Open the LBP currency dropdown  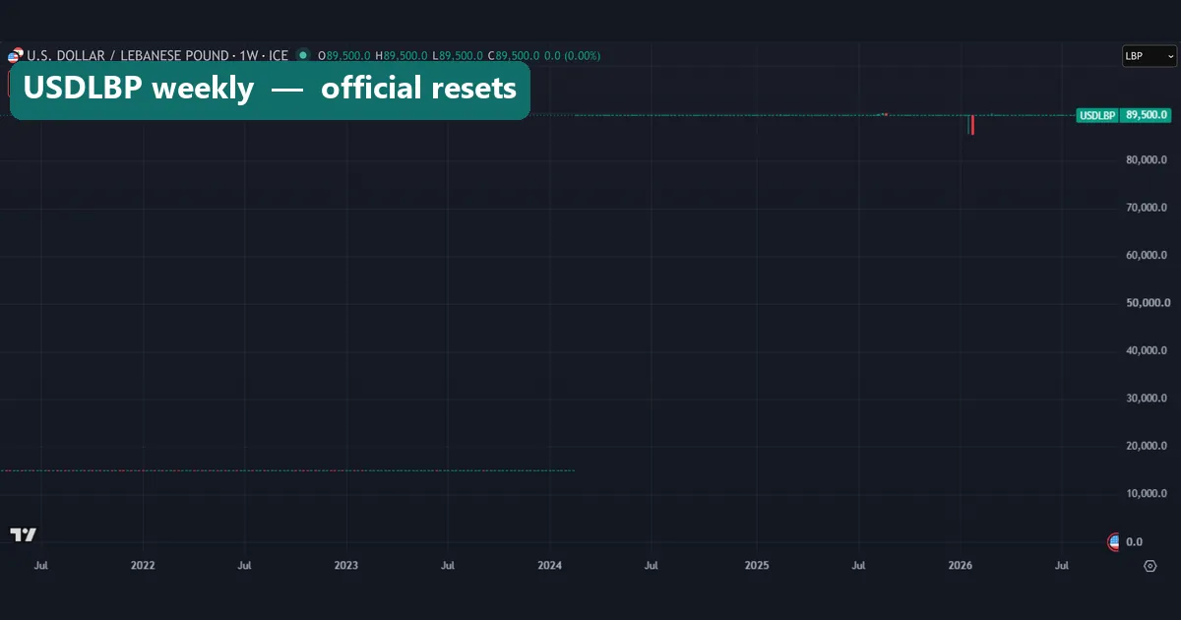[x=1150, y=56]
